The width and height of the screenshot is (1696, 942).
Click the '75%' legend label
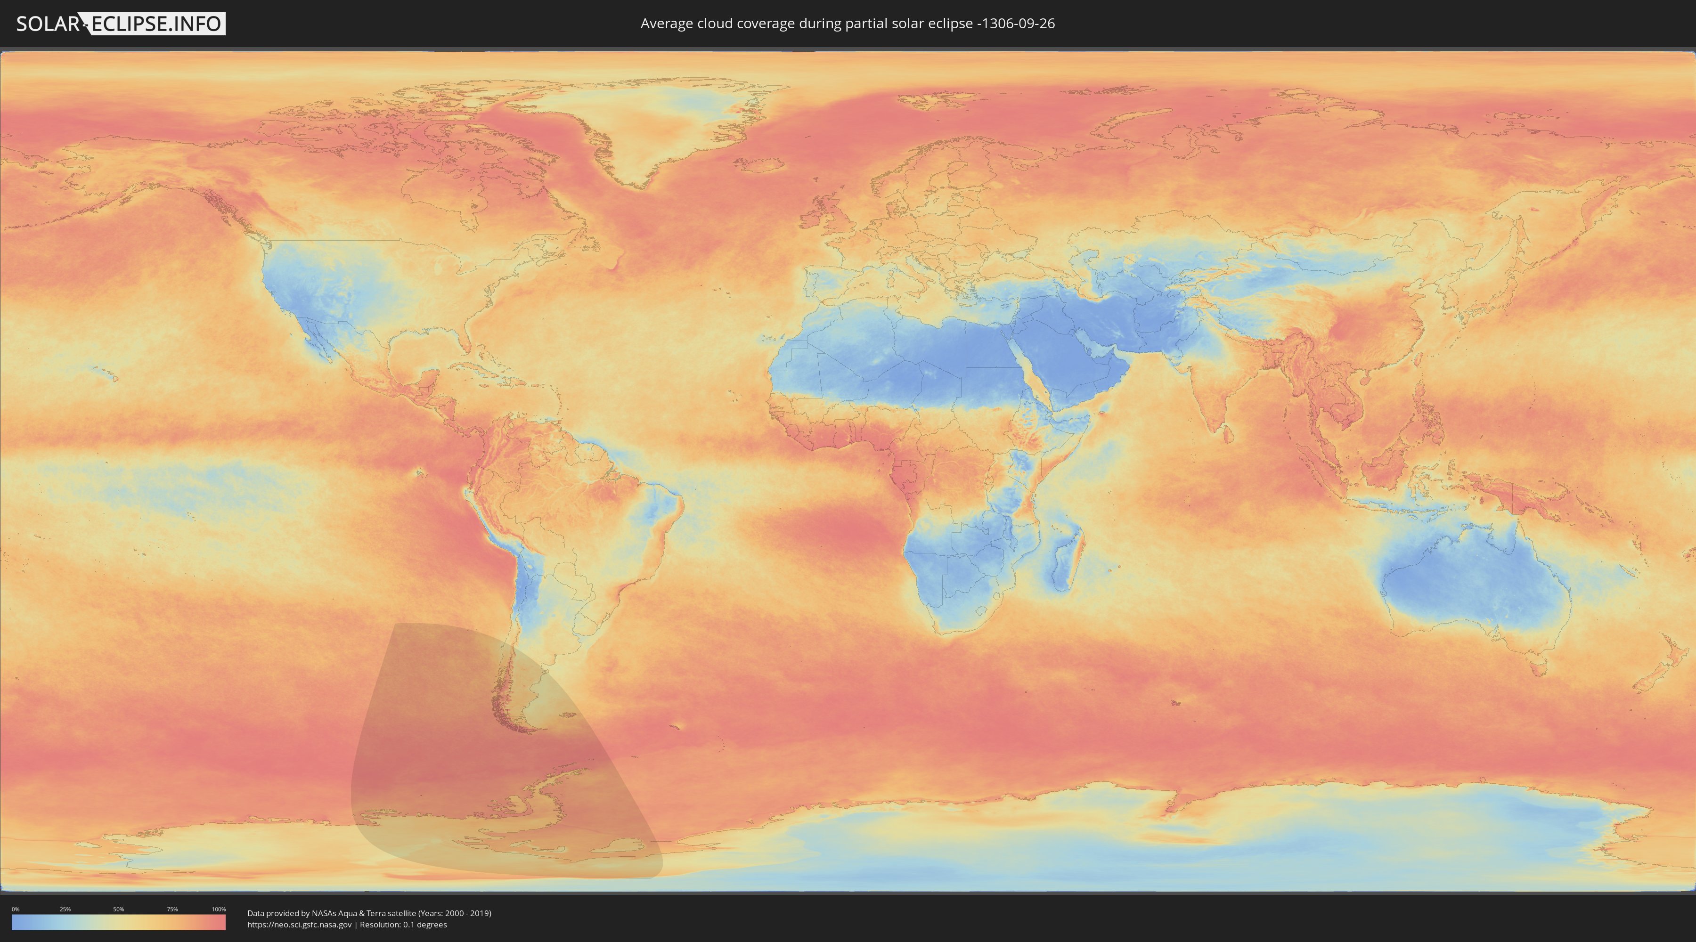point(172,909)
